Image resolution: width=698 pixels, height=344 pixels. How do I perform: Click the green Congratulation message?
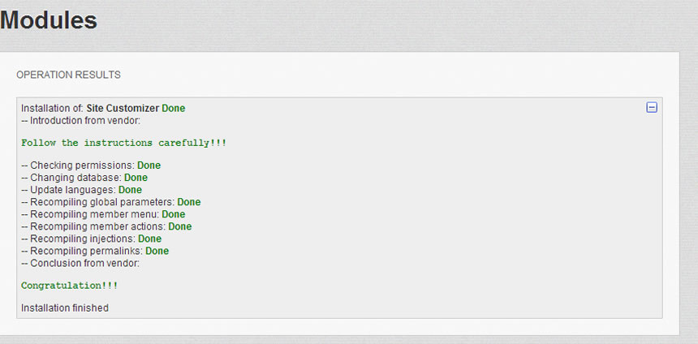tap(70, 286)
